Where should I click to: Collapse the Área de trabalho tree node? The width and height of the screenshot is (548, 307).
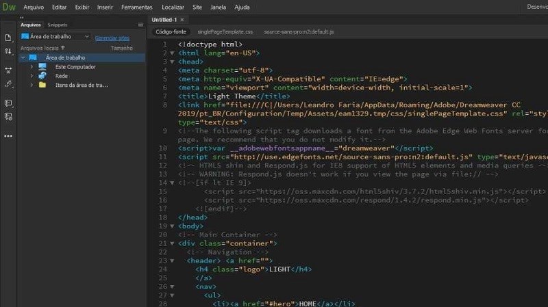tap(23, 57)
